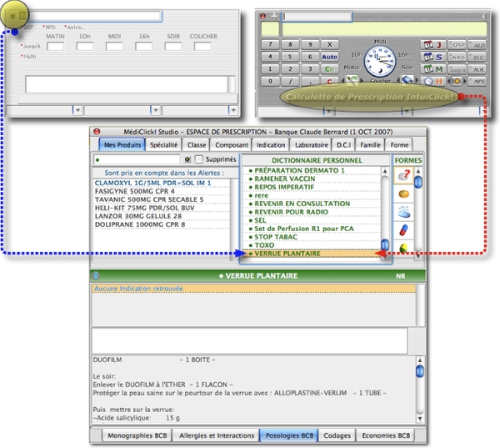The image size is (500, 448).
Task: Toggle the NPS option in calculator
Action: 477,81
